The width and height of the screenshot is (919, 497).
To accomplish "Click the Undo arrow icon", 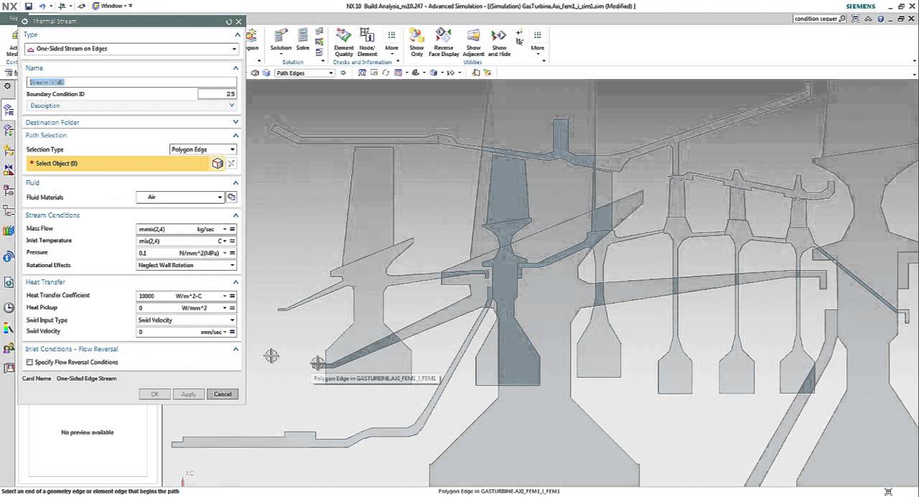I will [x=42, y=6].
